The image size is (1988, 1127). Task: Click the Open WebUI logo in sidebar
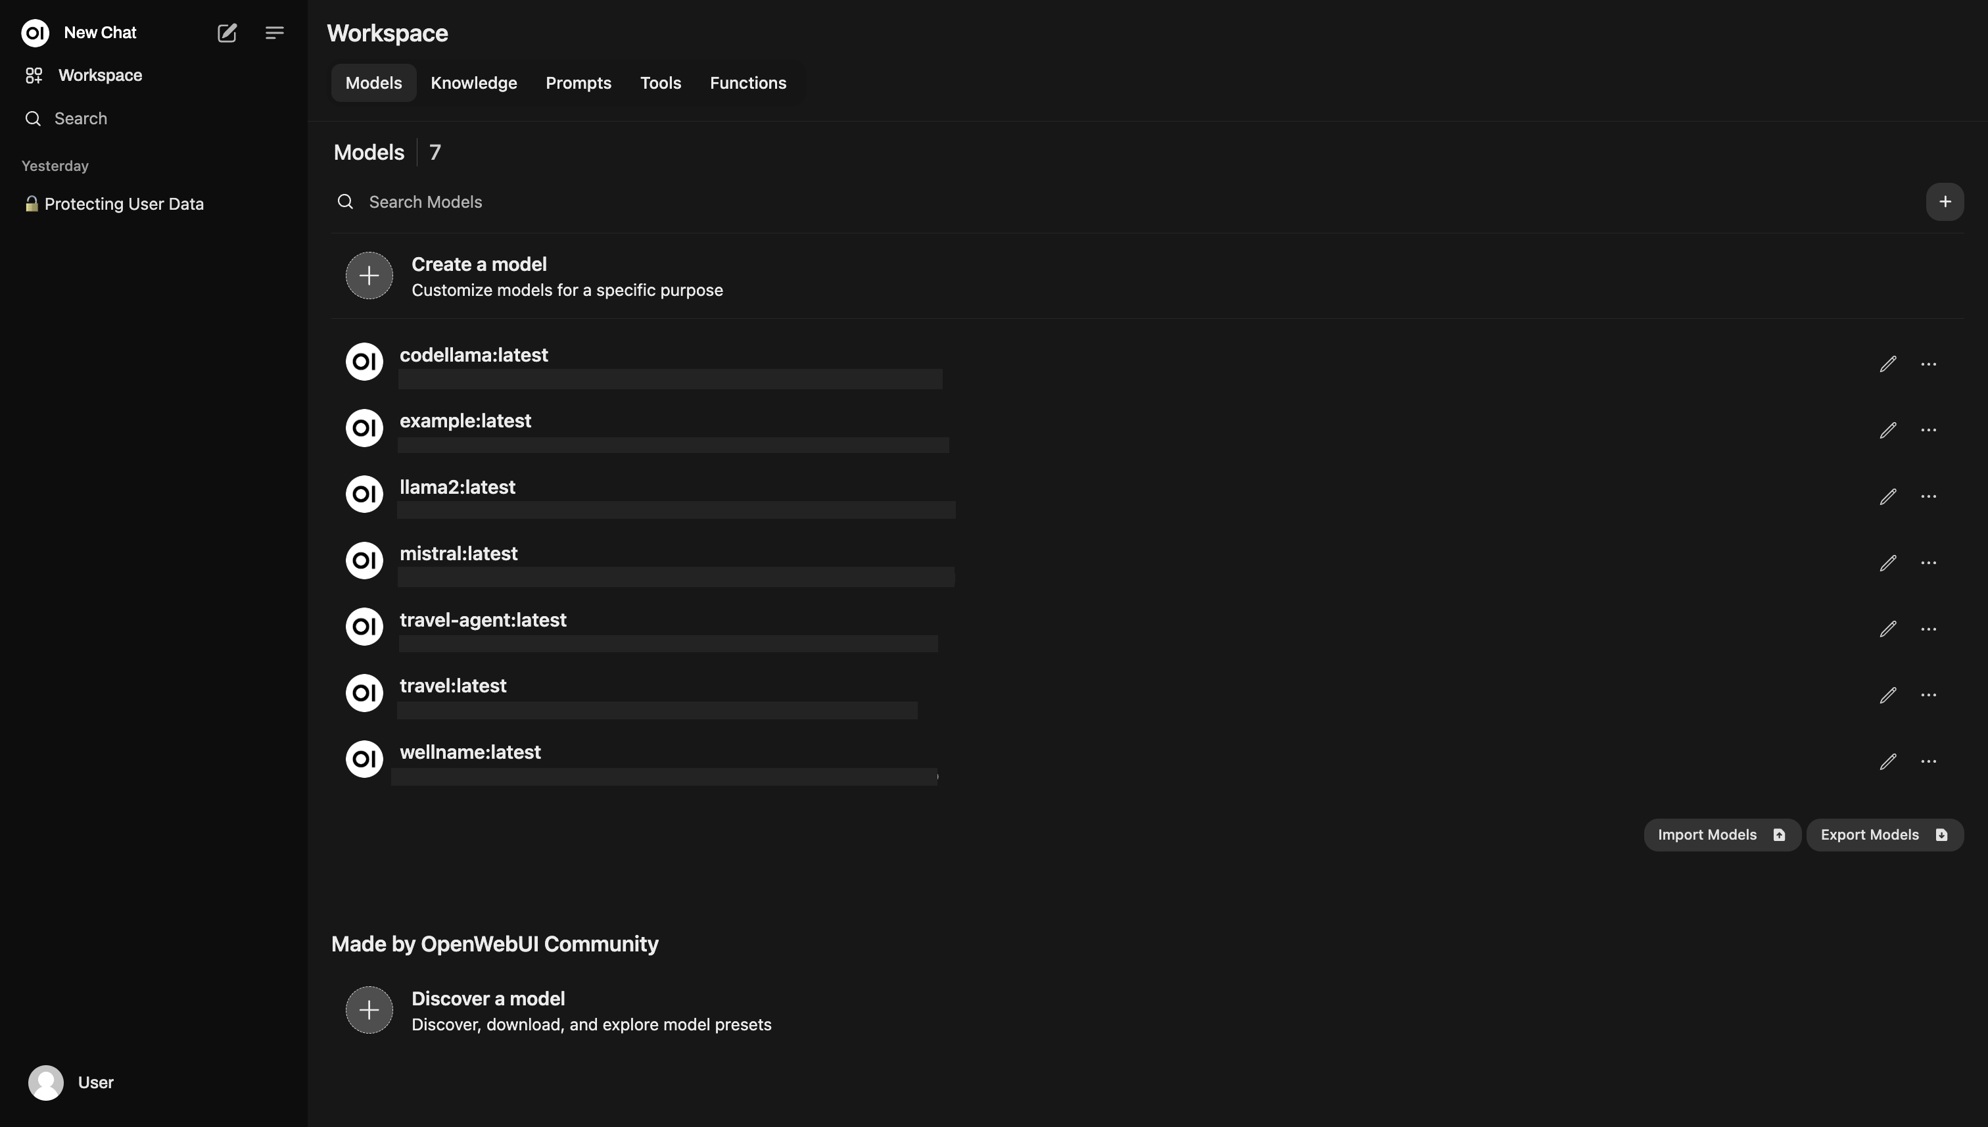tap(35, 32)
